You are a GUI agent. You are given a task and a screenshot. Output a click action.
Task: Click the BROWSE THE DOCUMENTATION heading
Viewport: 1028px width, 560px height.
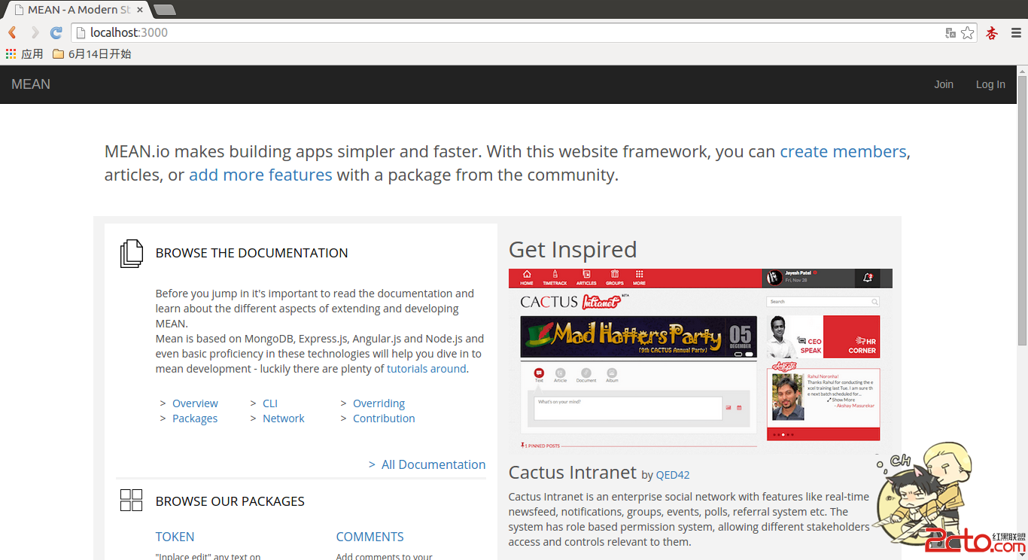(x=251, y=253)
